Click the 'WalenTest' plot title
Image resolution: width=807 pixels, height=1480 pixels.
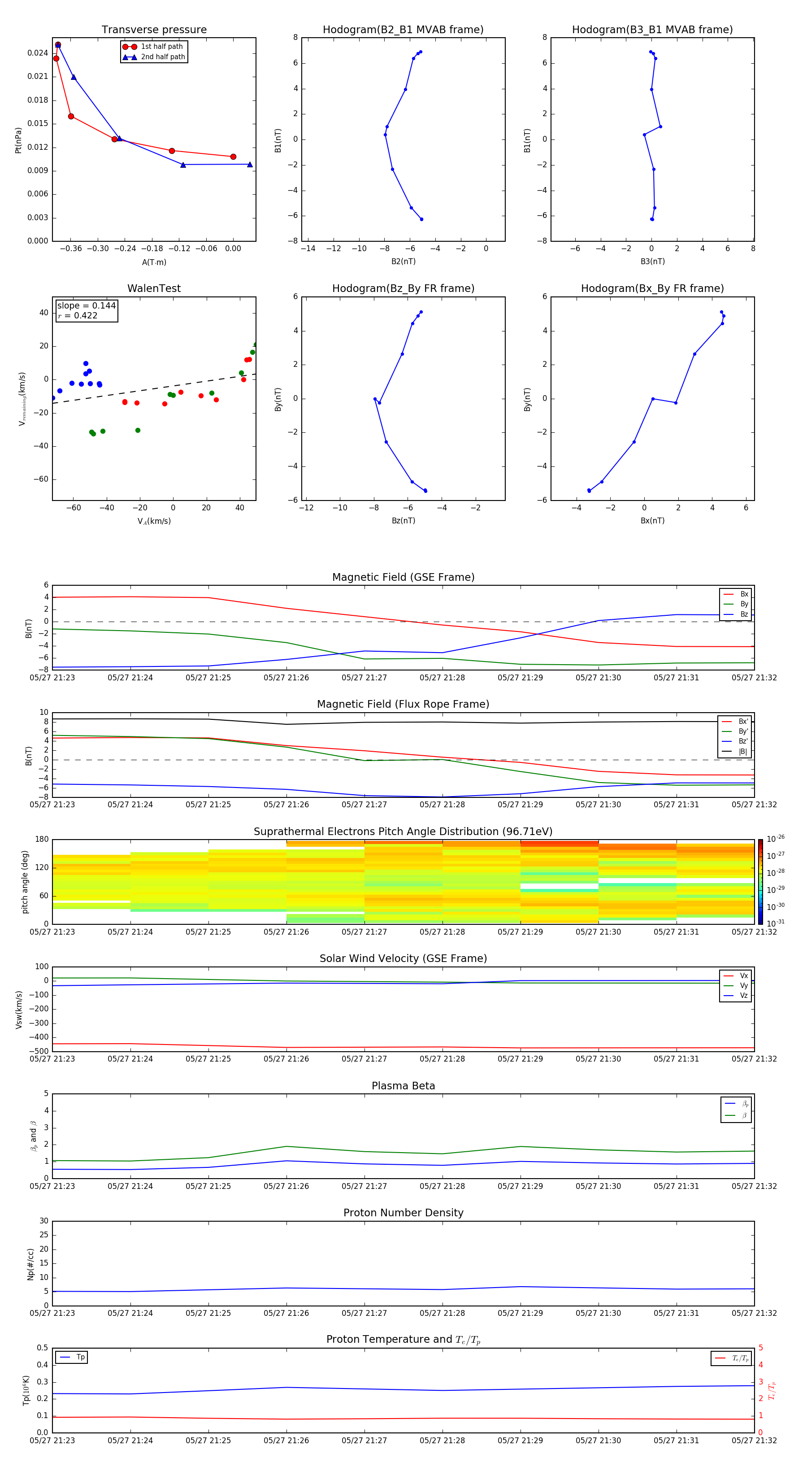coord(154,288)
